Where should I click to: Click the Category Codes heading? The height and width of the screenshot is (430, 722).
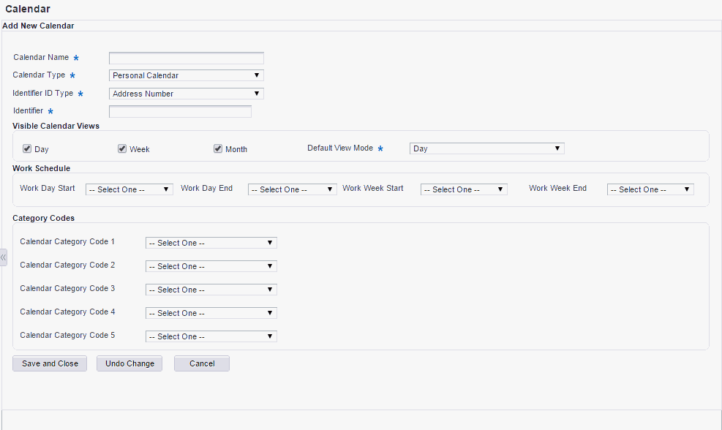[x=43, y=218]
